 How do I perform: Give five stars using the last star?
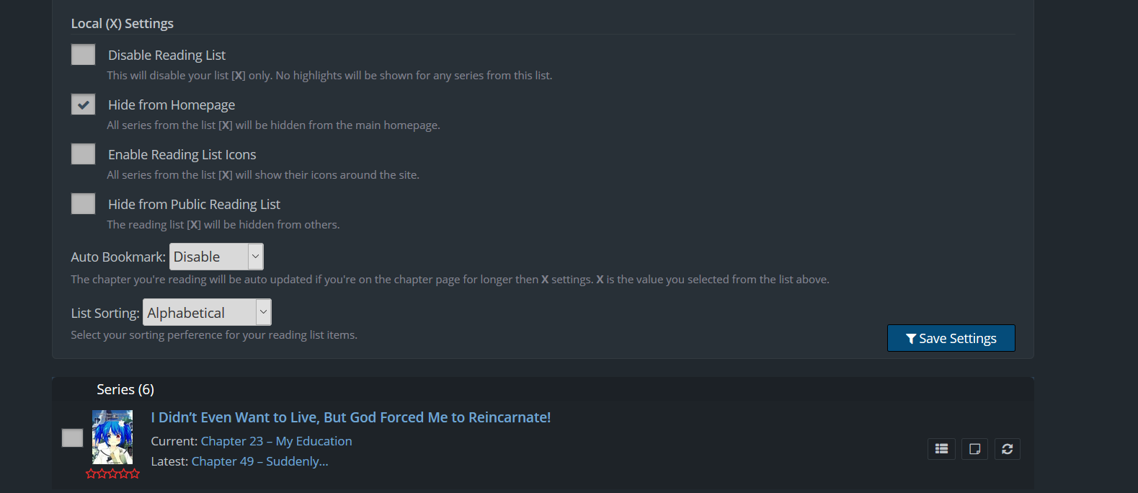[134, 474]
